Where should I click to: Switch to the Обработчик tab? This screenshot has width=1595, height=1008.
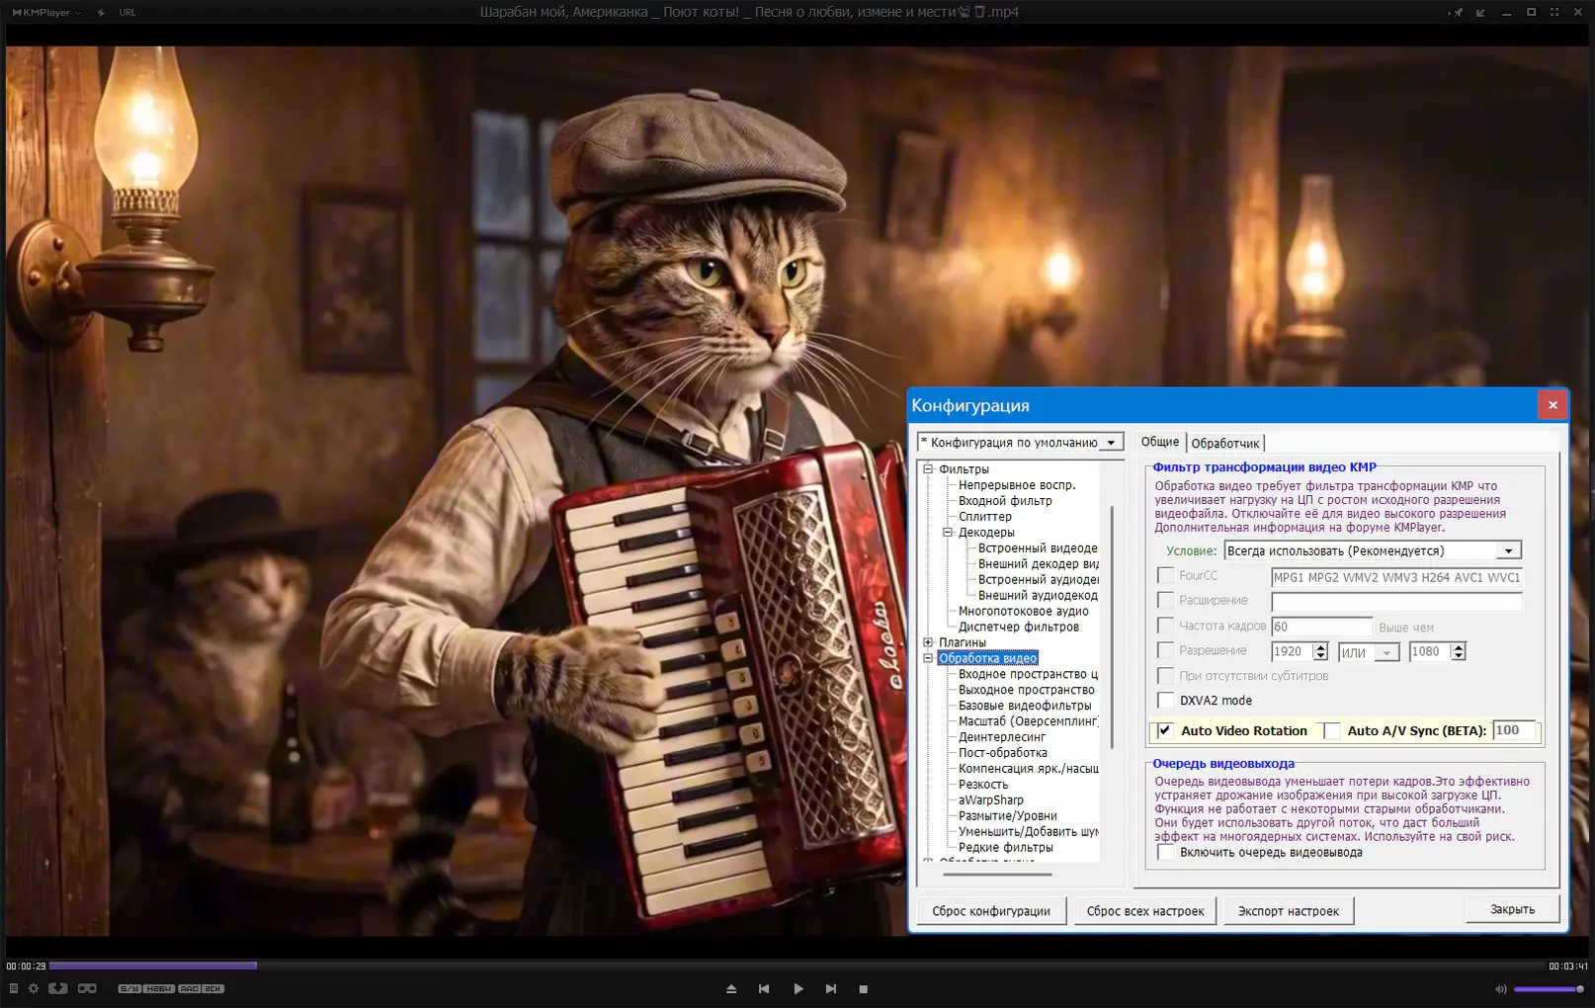point(1225,444)
